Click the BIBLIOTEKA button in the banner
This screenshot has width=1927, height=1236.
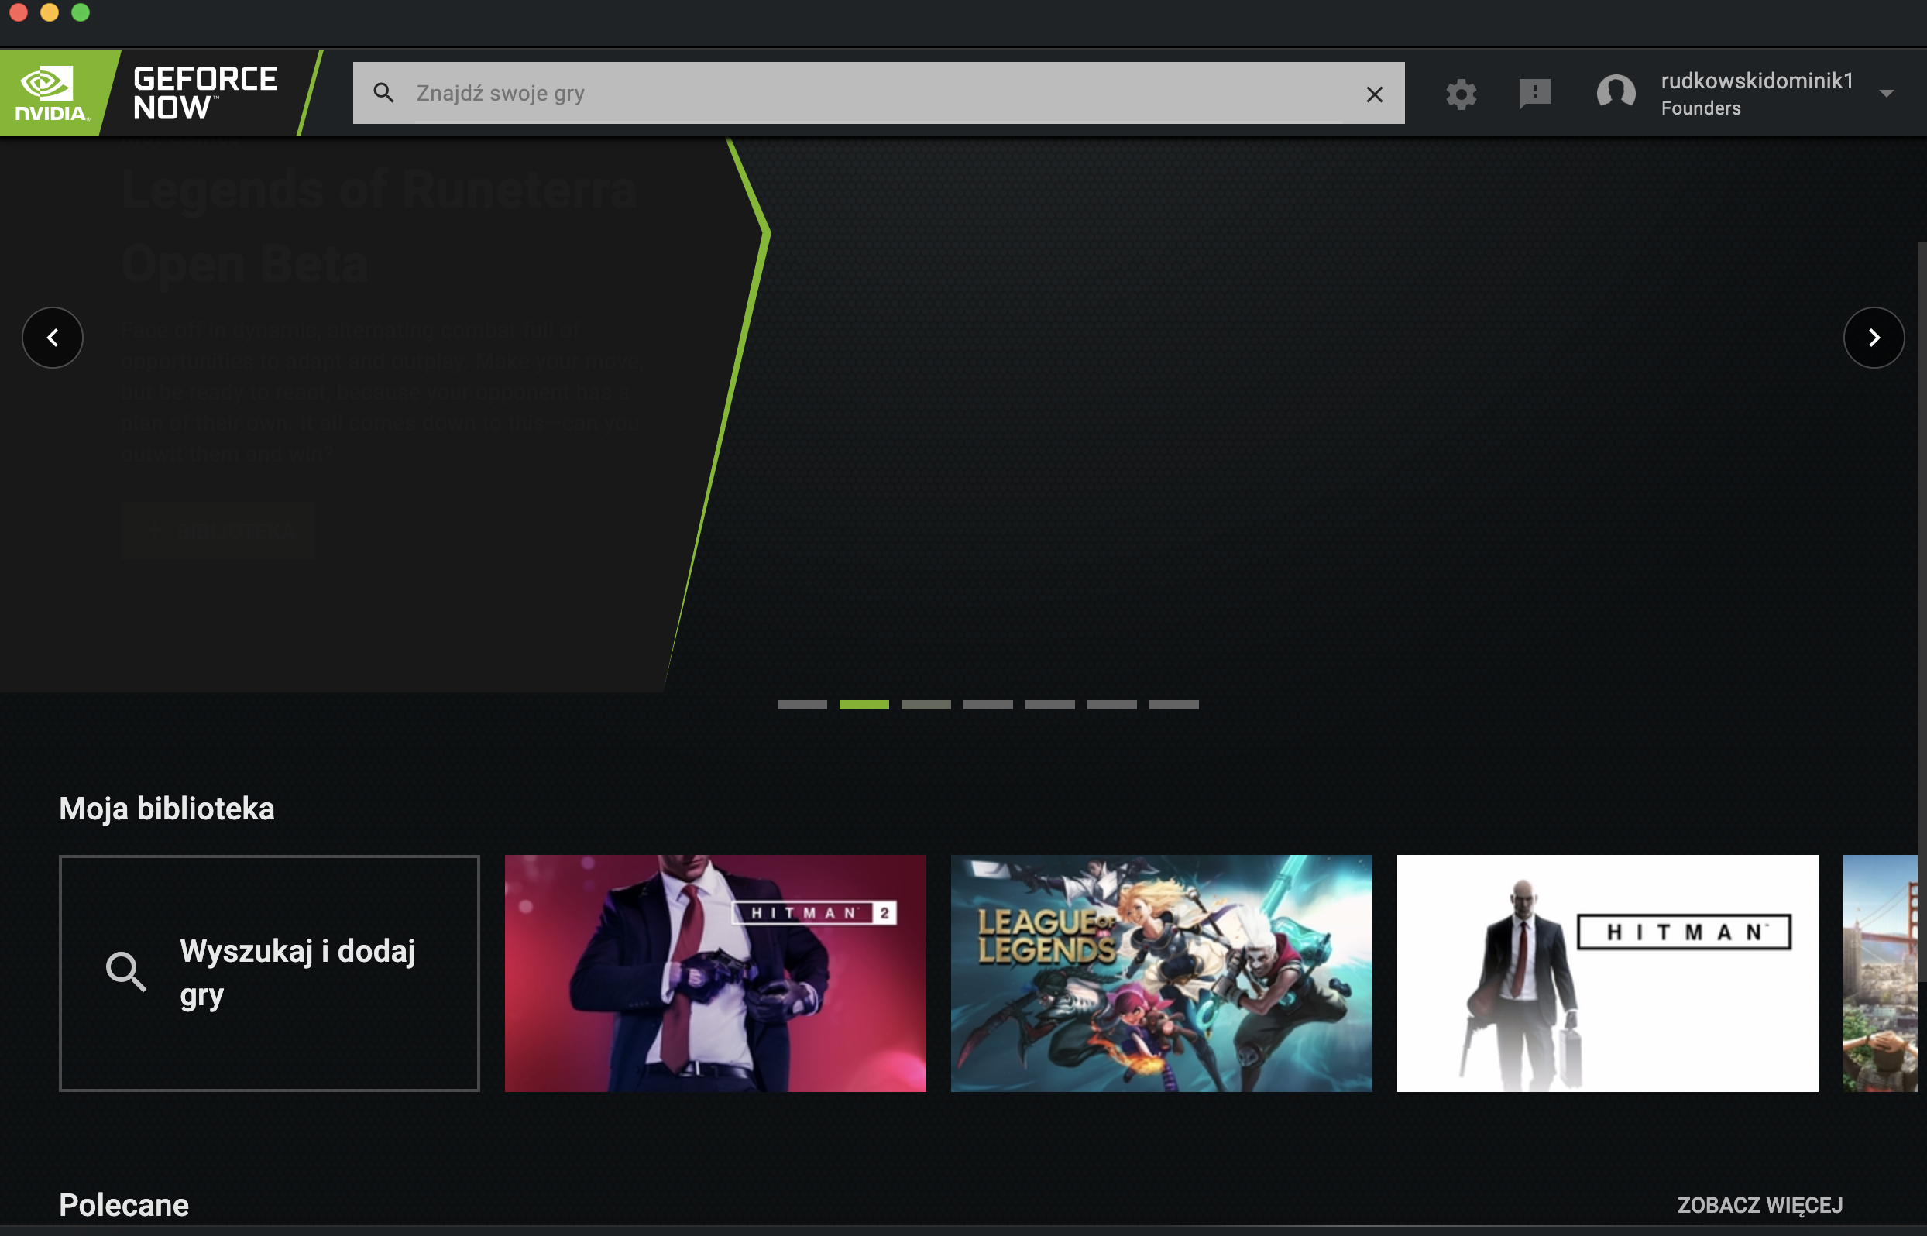coord(218,530)
